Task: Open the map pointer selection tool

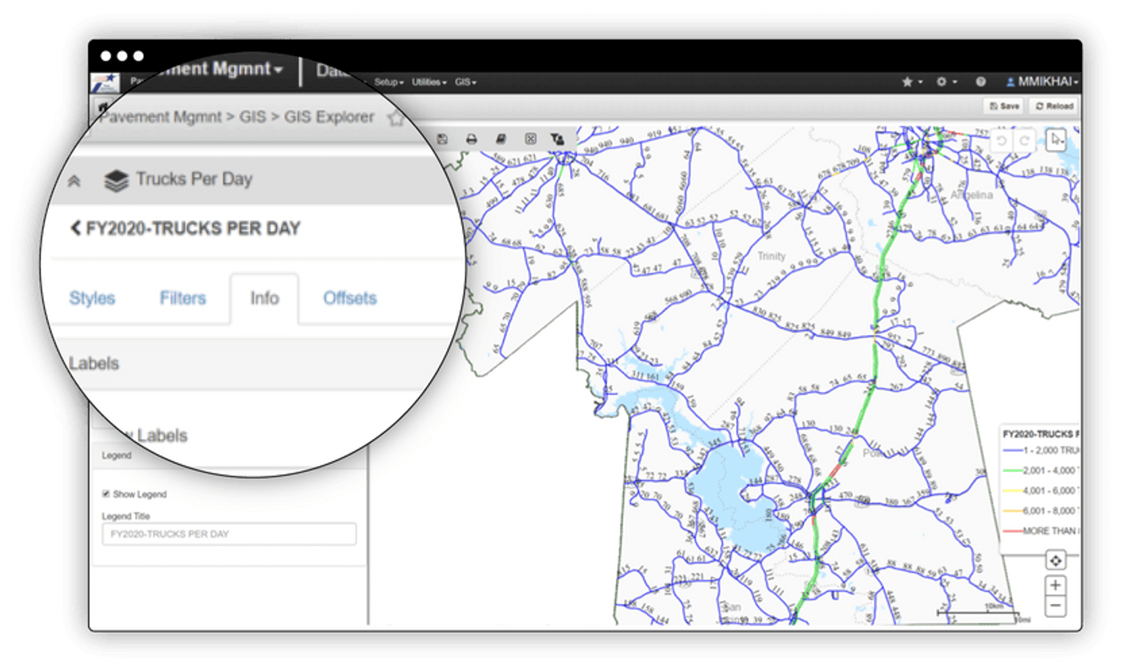Action: point(1055,140)
